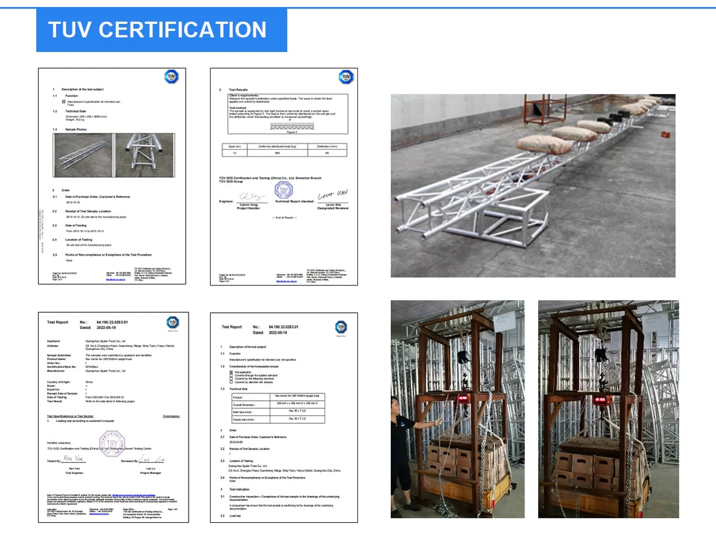Click Leo Lu's handwritten signature

point(152,459)
